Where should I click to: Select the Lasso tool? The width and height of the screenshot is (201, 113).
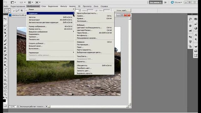5,26
